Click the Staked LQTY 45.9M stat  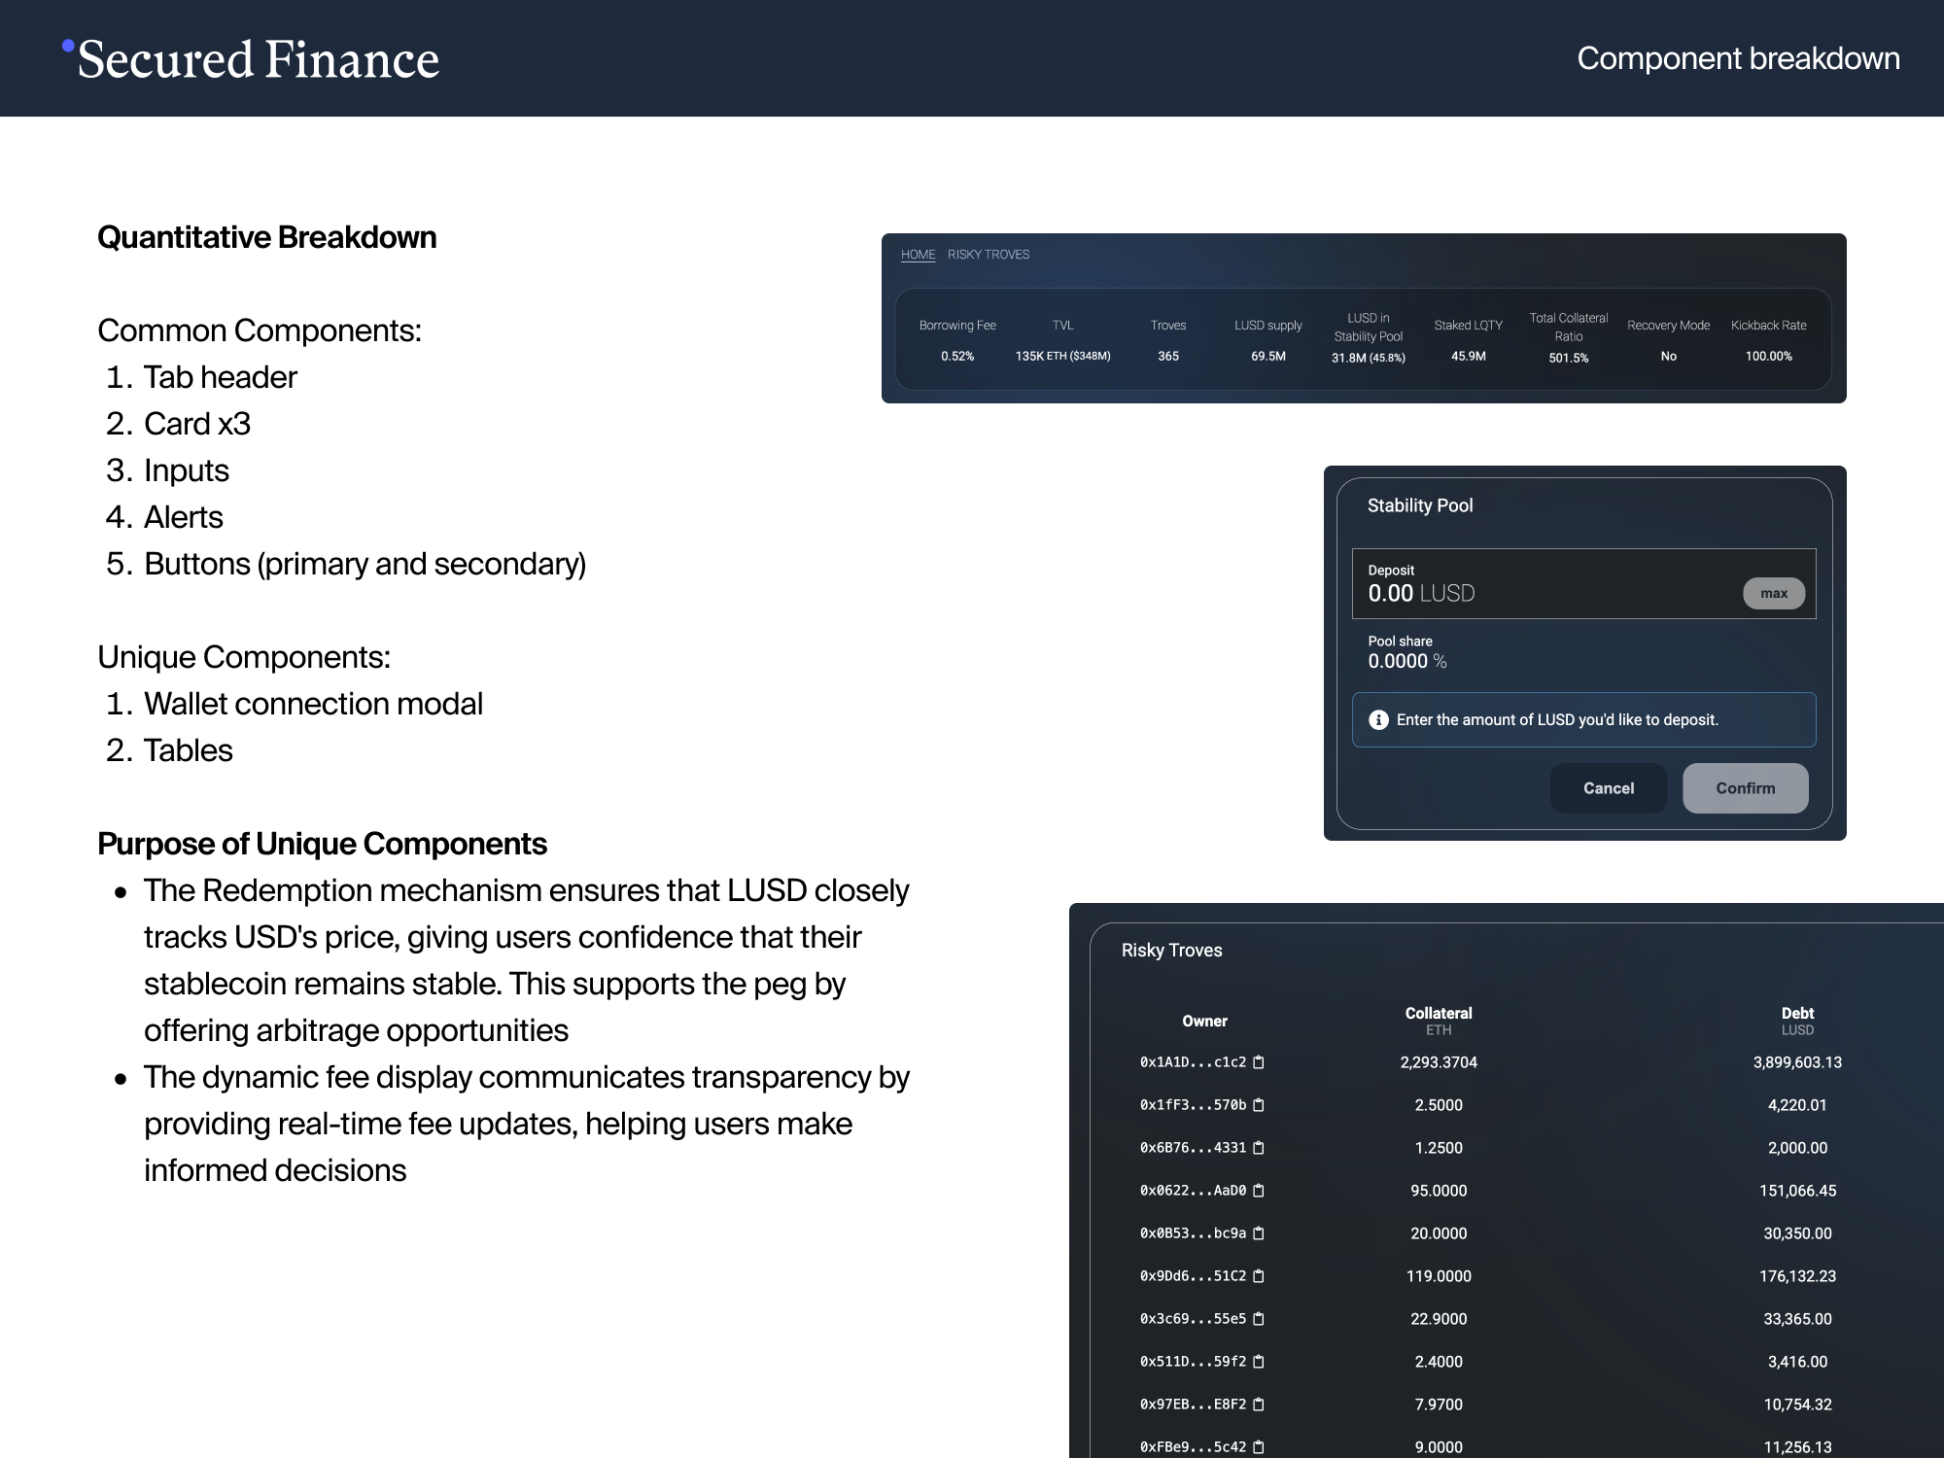[x=1469, y=340]
